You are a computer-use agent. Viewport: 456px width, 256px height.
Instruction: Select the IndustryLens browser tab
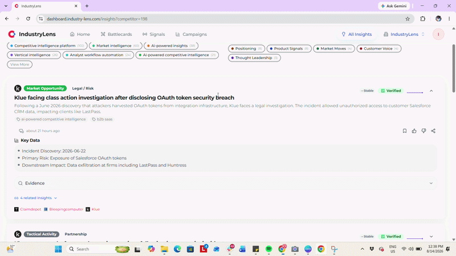click(46, 6)
